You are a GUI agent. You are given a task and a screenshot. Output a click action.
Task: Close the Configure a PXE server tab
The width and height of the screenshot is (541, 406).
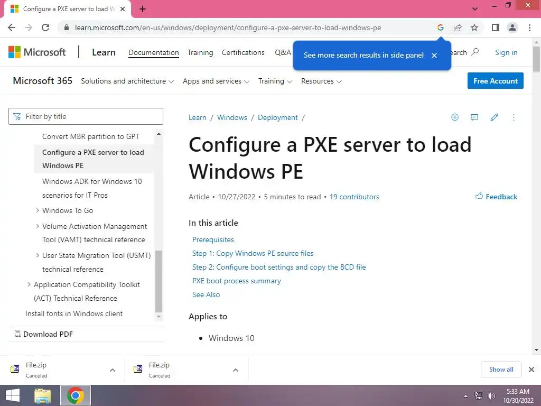click(x=123, y=9)
